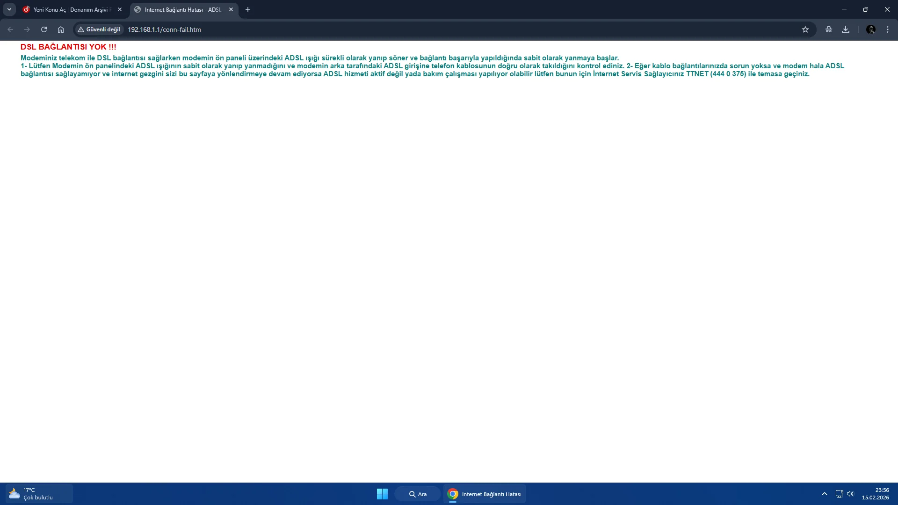Click the back navigation arrow
The height and width of the screenshot is (505, 898).
10,29
